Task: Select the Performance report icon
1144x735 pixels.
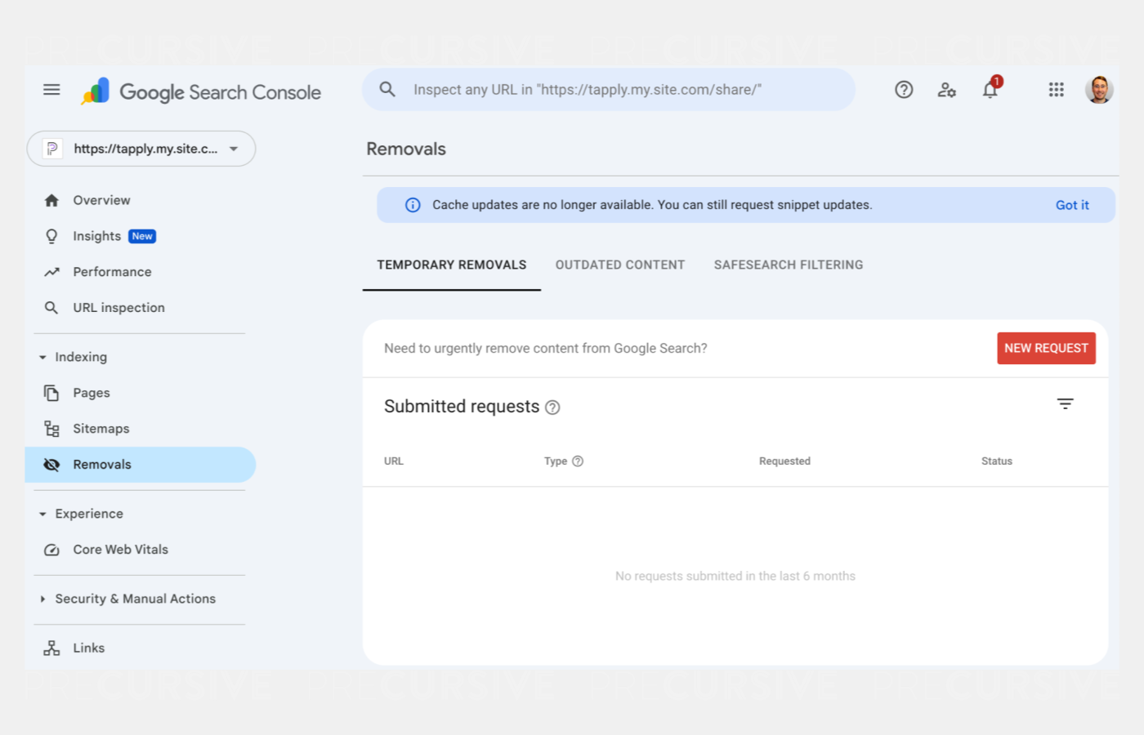Action: [51, 272]
